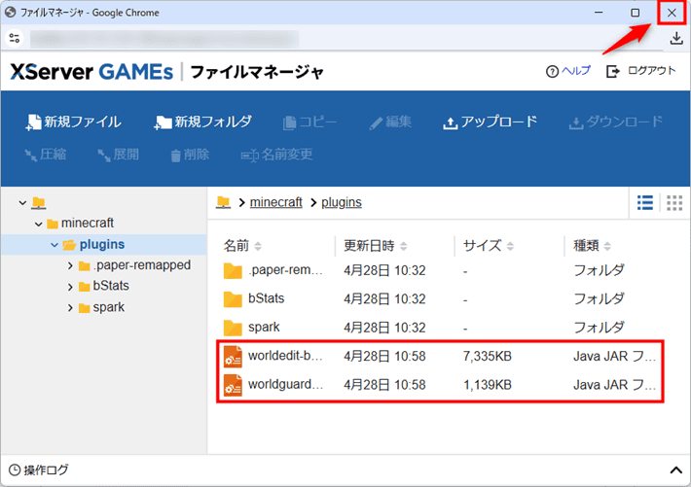Image resolution: width=691 pixels, height=487 pixels.
Task: Select the .paper-rem... folder row in list
Action: coord(440,270)
